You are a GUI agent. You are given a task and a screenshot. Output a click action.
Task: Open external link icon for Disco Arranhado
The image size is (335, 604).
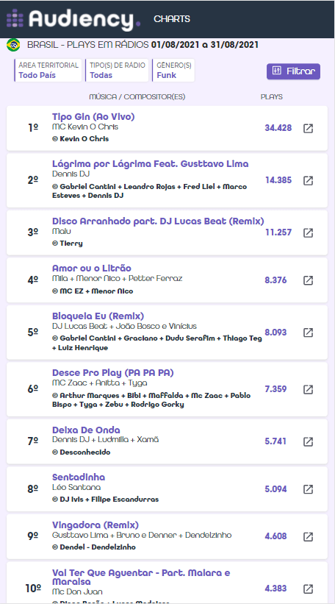(x=308, y=232)
